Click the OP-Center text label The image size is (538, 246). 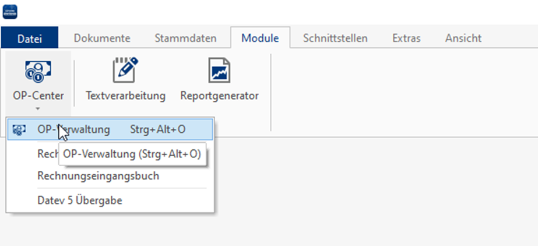coord(38,96)
